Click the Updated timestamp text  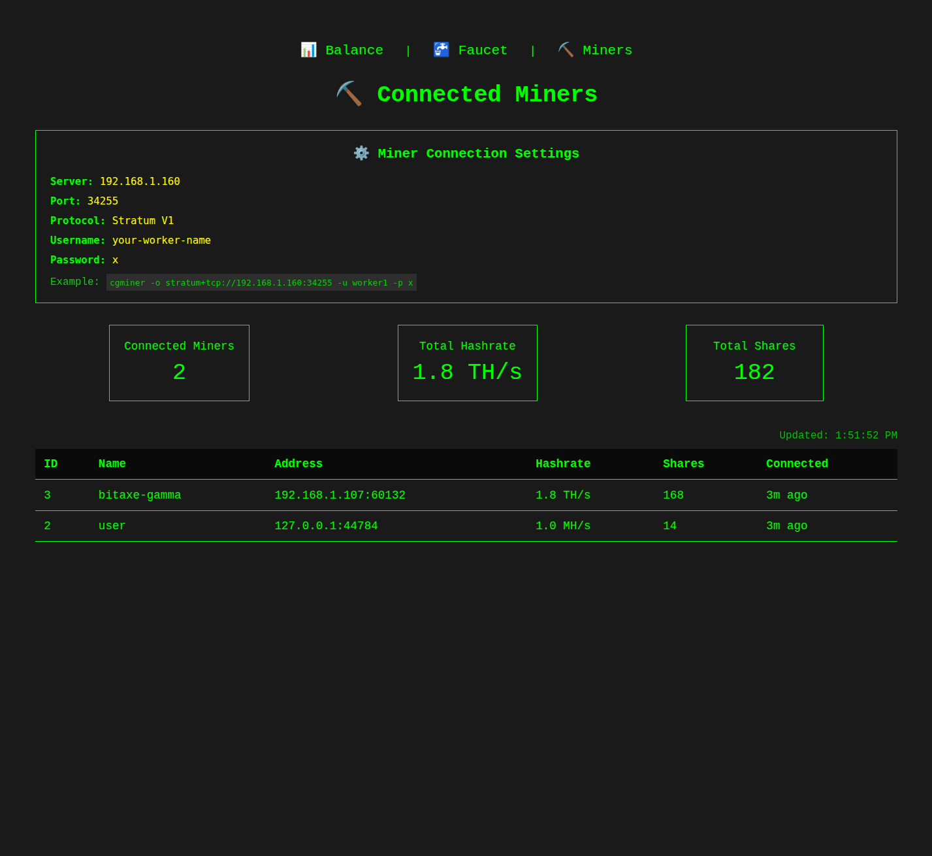(838, 436)
